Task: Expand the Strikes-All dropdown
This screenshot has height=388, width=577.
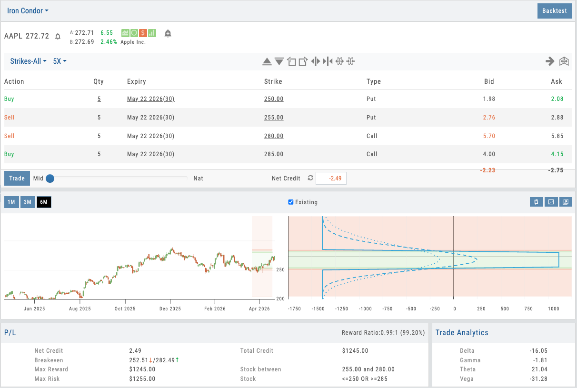Action: [x=29, y=61]
